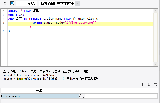Click the preview query icon

click(4, 3)
